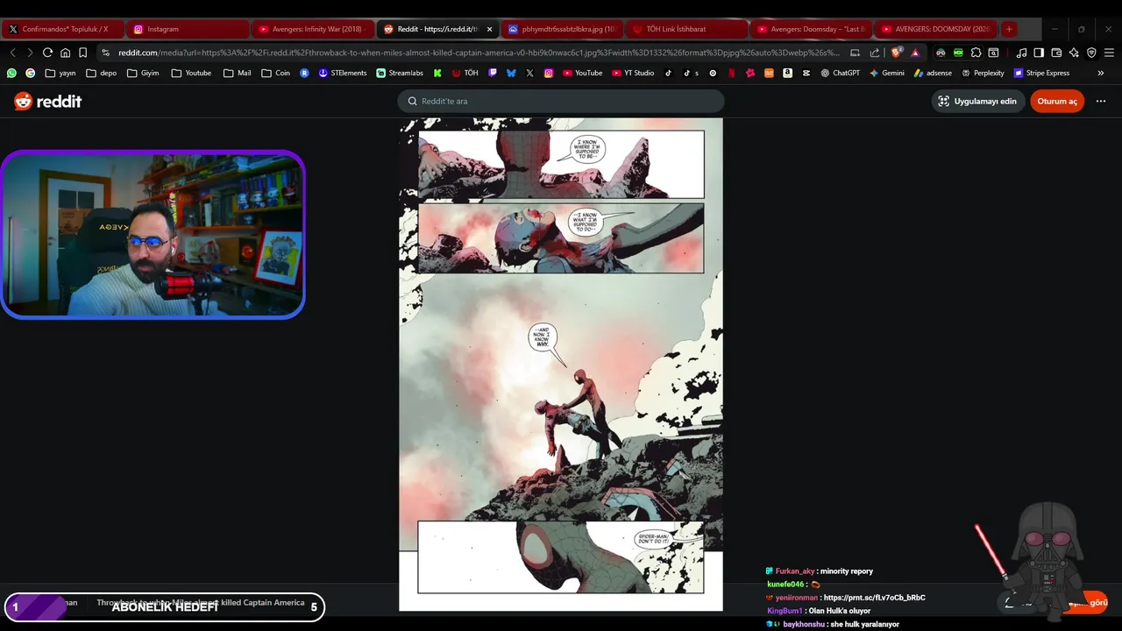1122x631 pixels.
Task: Open the YT Studio bookmark
Action: pos(633,73)
